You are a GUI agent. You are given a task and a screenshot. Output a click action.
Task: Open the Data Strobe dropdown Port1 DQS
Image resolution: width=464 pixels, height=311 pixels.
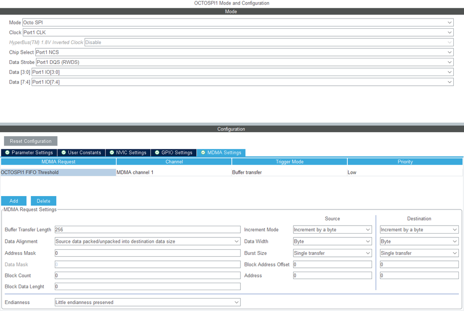tap(245, 62)
